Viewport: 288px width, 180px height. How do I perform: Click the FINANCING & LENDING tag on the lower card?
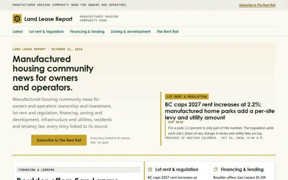[x=78, y=170]
